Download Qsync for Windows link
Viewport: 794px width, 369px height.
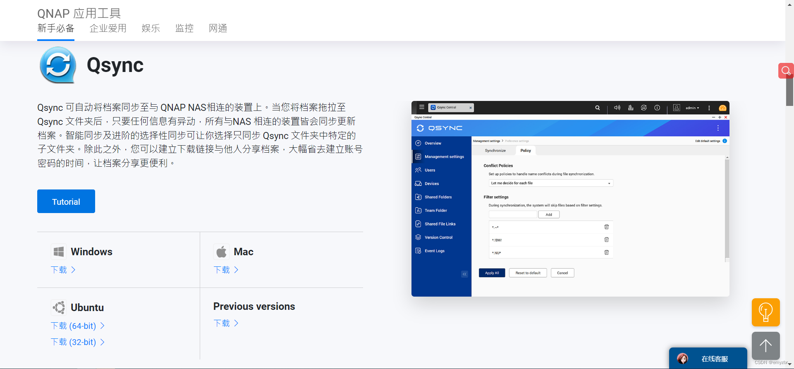pyautogui.click(x=63, y=270)
